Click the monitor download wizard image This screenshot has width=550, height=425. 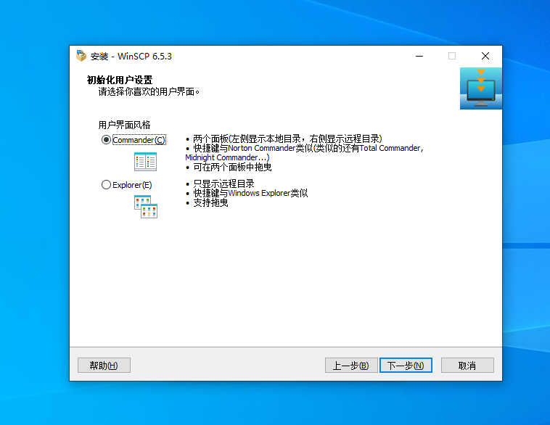tap(481, 88)
